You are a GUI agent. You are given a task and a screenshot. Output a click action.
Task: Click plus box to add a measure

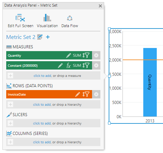(10, 76)
